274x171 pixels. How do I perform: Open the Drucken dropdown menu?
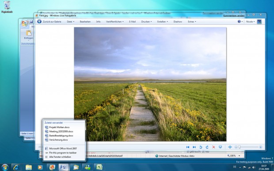point(146,22)
